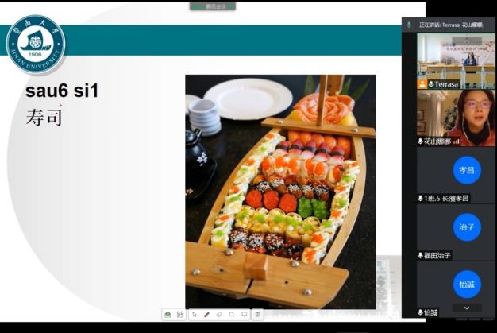Click the screen display icon in toolbar

click(245, 314)
